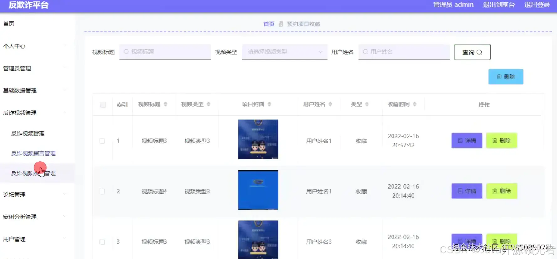Image resolution: width=557 pixels, height=259 pixels.
Task: Focus the 视频标题 search field
Action: (165, 52)
